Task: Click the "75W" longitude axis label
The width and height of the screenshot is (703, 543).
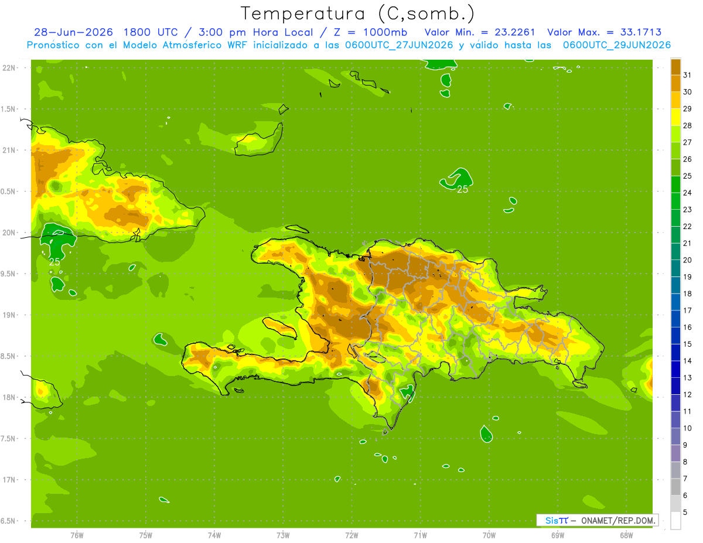Action: (x=146, y=535)
